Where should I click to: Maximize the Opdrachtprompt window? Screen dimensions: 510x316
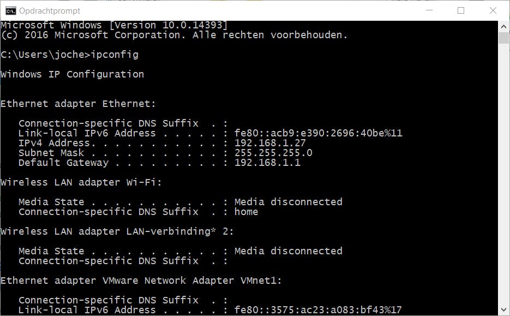pyautogui.click(x=461, y=10)
